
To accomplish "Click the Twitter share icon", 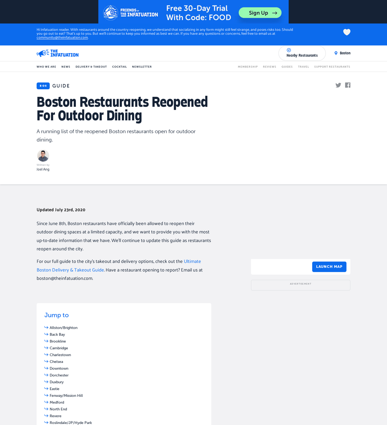I will click(338, 85).
